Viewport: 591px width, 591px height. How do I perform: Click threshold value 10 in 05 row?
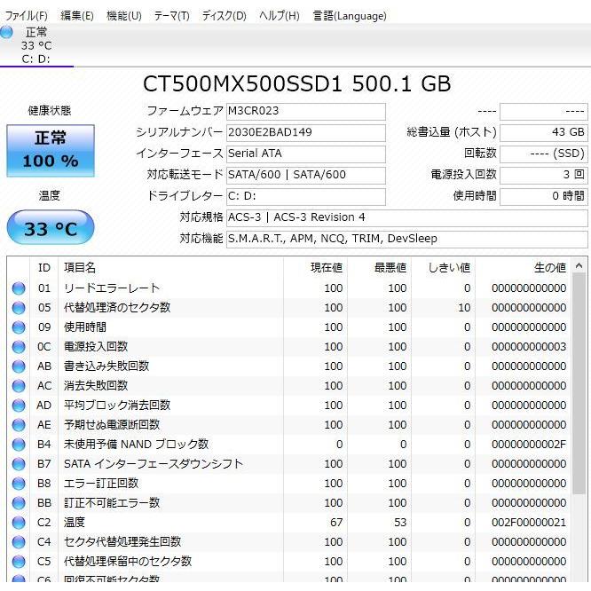coord(464,308)
